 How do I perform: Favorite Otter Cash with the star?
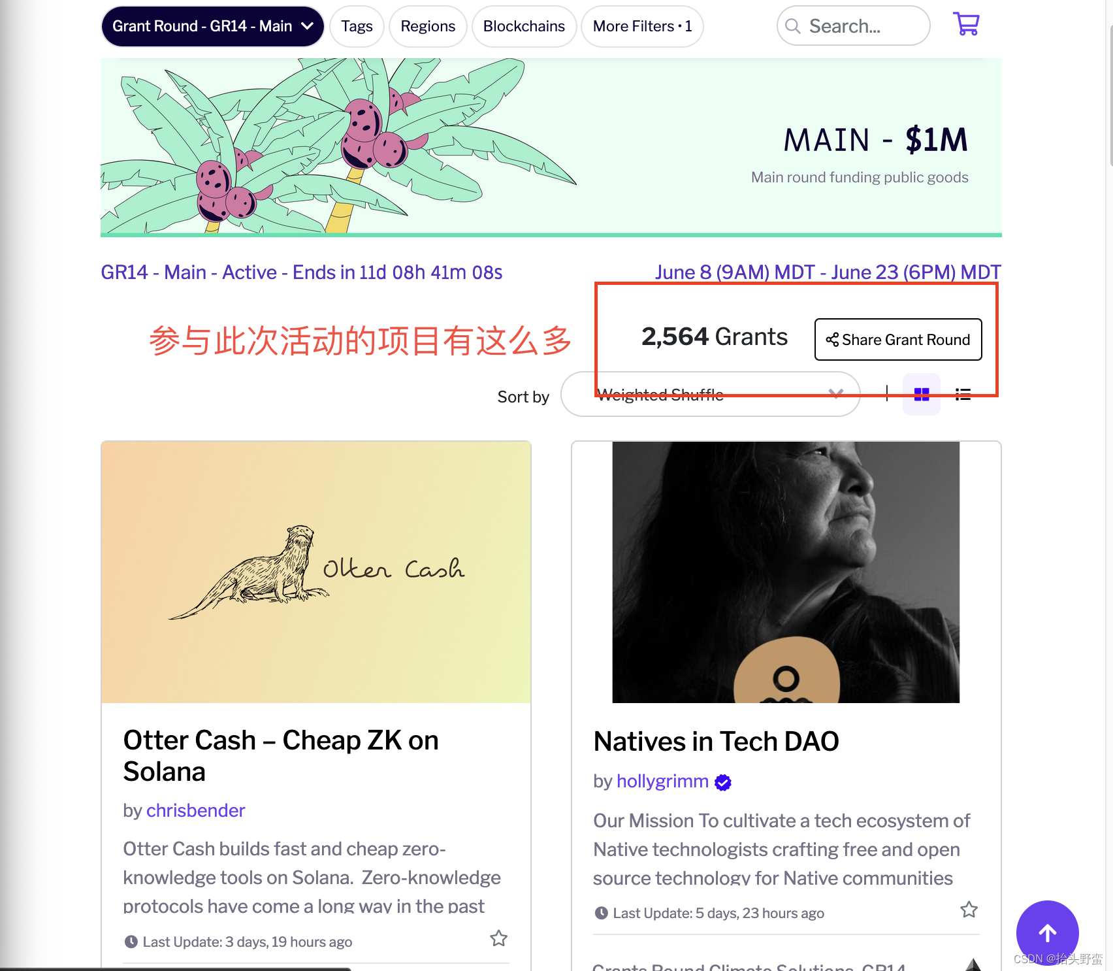(x=498, y=938)
